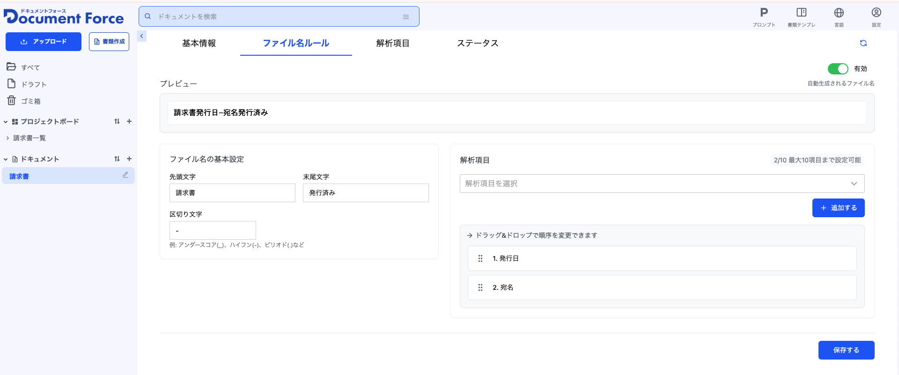Edit the 請求書 document name pencil
Screen dimensions: 899x375
tap(125, 175)
